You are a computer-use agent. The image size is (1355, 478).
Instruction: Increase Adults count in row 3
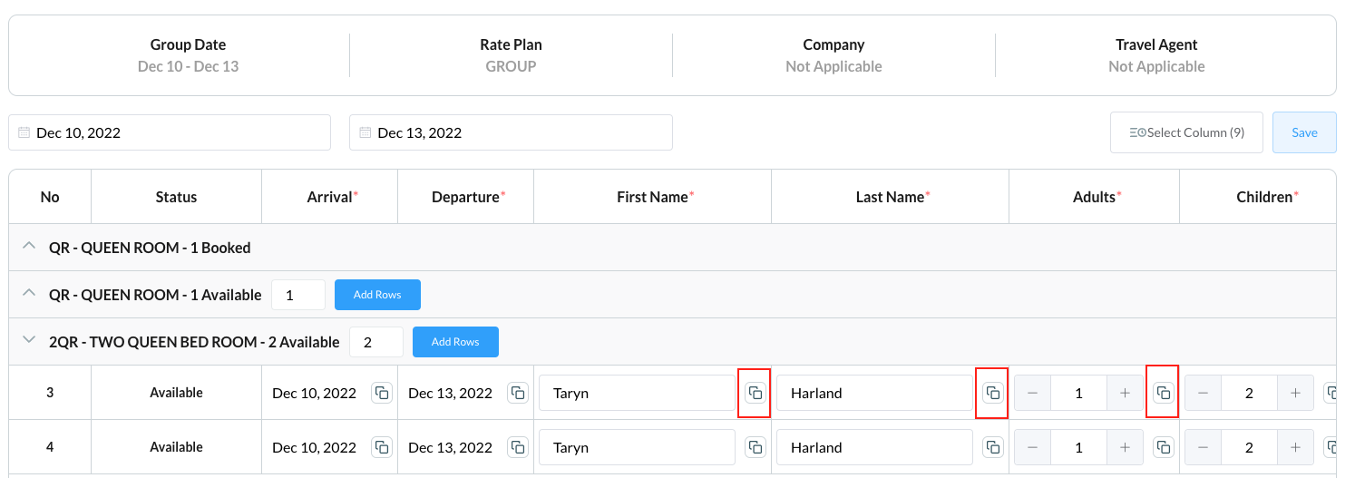coord(1125,393)
